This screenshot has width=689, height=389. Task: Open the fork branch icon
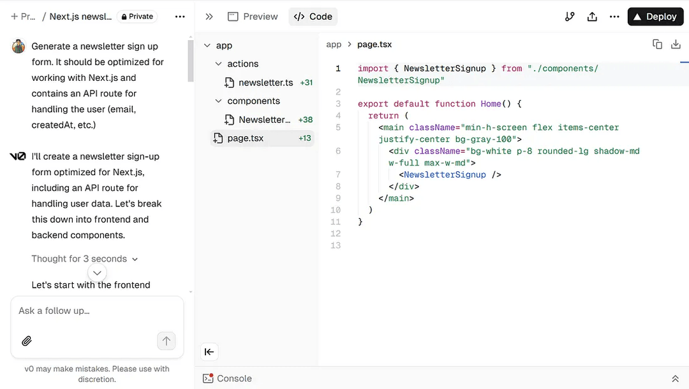coord(570,17)
